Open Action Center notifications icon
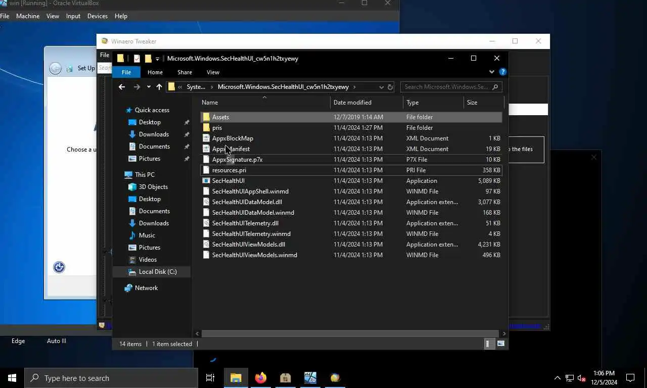Image resolution: width=647 pixels, height=388 pixels. (x=630, y=378)
